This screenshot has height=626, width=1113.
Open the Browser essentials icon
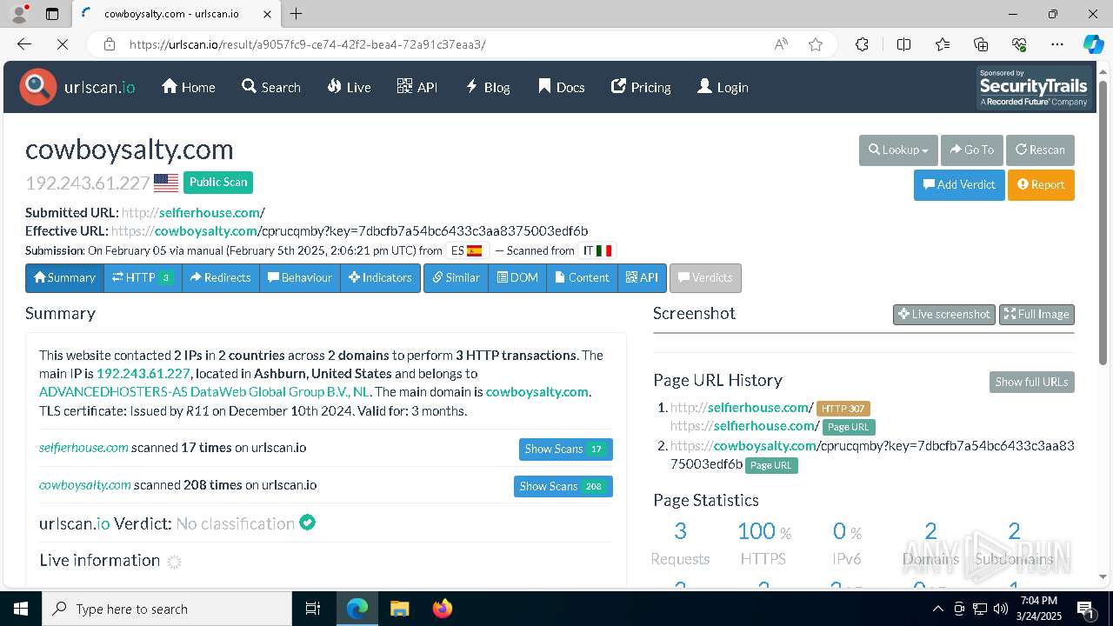1019,44
